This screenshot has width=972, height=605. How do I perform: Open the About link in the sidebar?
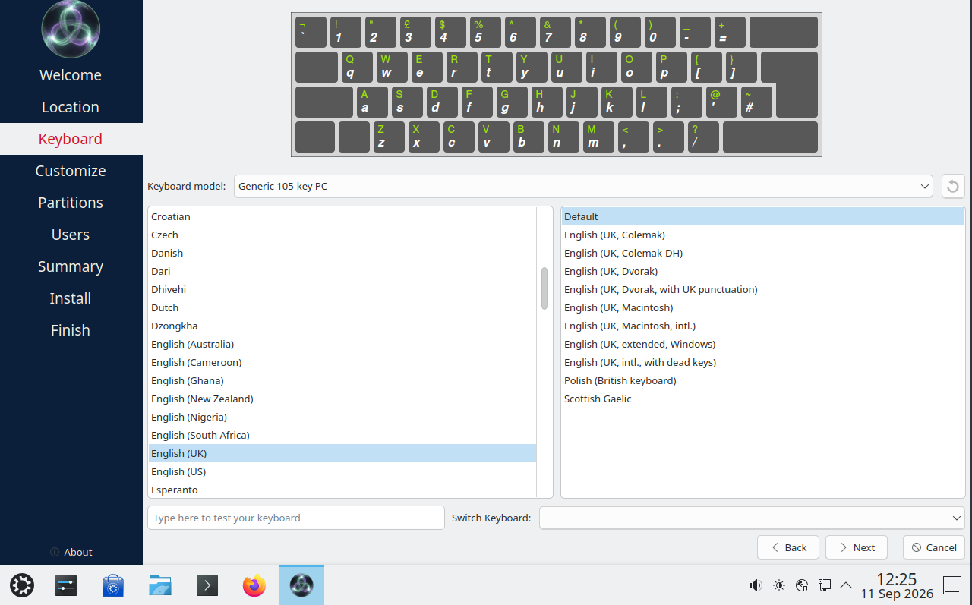click(71, 552)
